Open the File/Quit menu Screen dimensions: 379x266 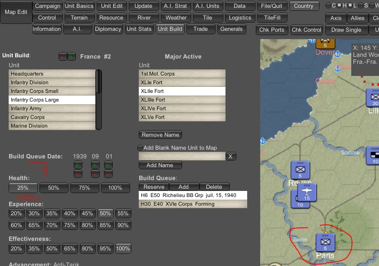[x=271, y=6]
